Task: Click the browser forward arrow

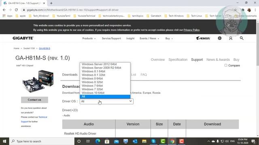Action: pos(10,10)
